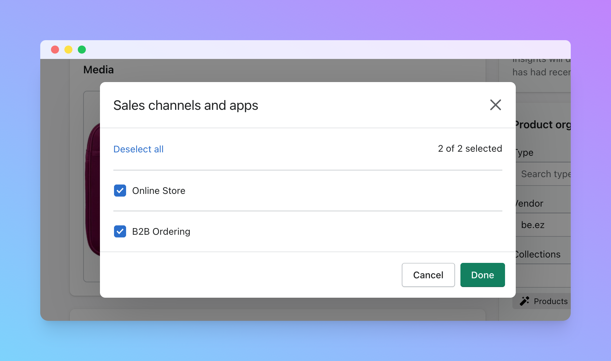Dismiss the dialog with Cancel
The image size is (611, 361).
pos(428,275)
